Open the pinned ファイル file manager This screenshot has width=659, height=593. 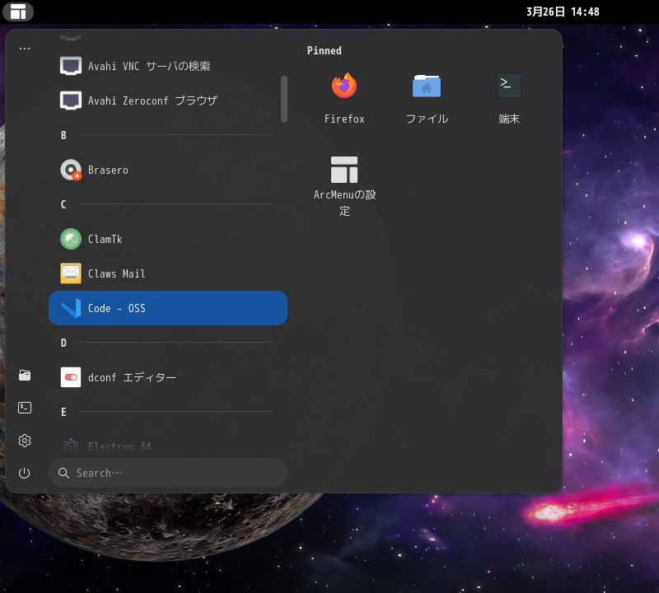(x=427, y=97)
